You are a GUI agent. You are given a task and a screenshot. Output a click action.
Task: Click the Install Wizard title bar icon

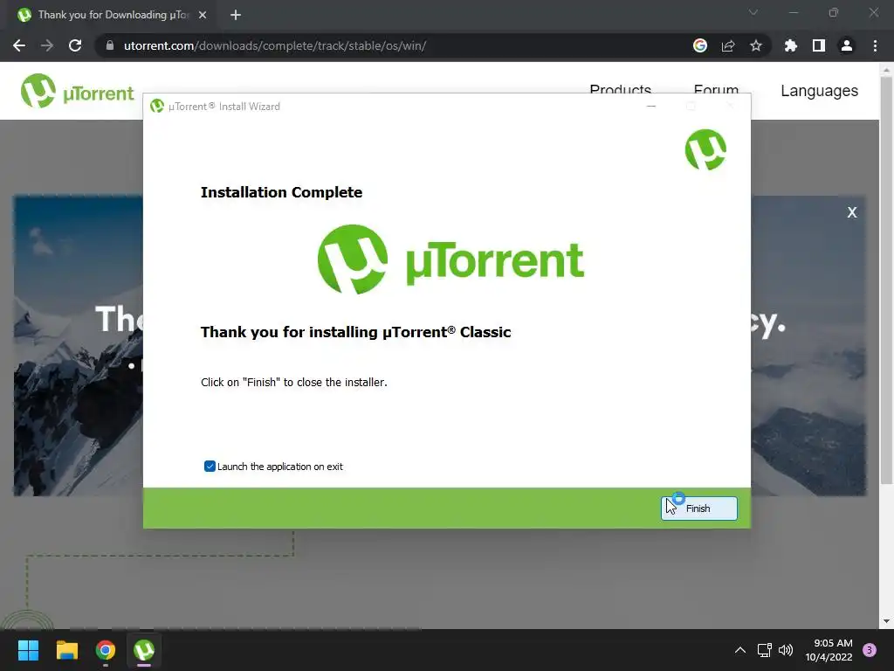[157, 106]
